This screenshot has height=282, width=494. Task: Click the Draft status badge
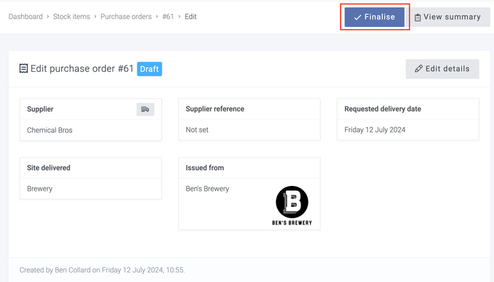[x=150, y=68]
